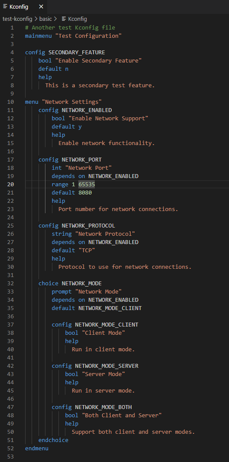229x462 pixels.
Task: Click line number 53 in the gutter
Action: [x=10, y=457]
